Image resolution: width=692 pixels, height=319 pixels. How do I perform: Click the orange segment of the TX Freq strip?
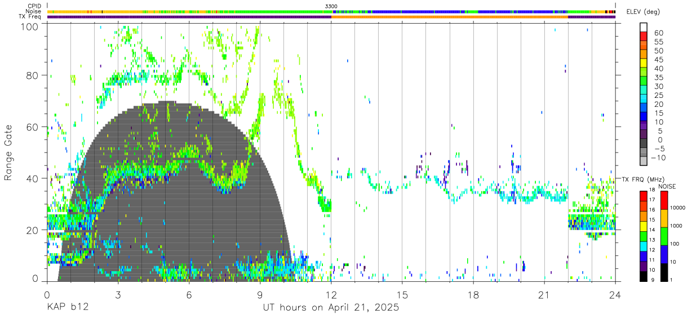449,17
